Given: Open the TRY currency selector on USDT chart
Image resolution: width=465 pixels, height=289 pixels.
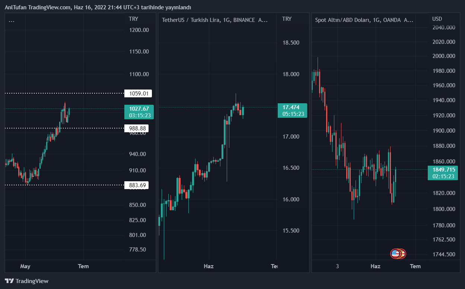Looking at the screenshot, I should point(287,19).
